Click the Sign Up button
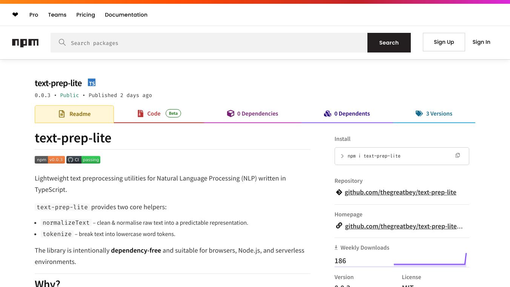 [x=444, y=42]
